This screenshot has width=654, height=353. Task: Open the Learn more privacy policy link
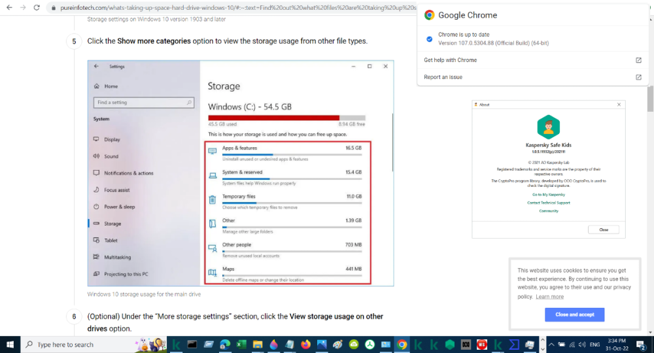[x=549, y=297]
